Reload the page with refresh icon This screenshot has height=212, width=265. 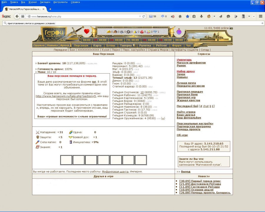144,16
